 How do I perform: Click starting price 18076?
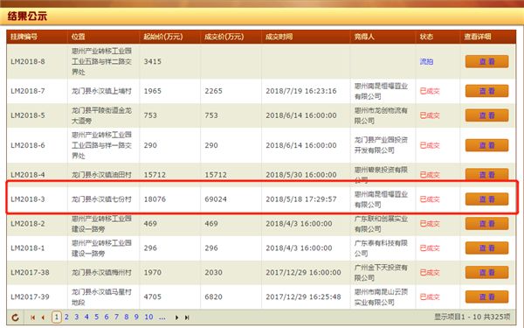[x=155, y=199]
